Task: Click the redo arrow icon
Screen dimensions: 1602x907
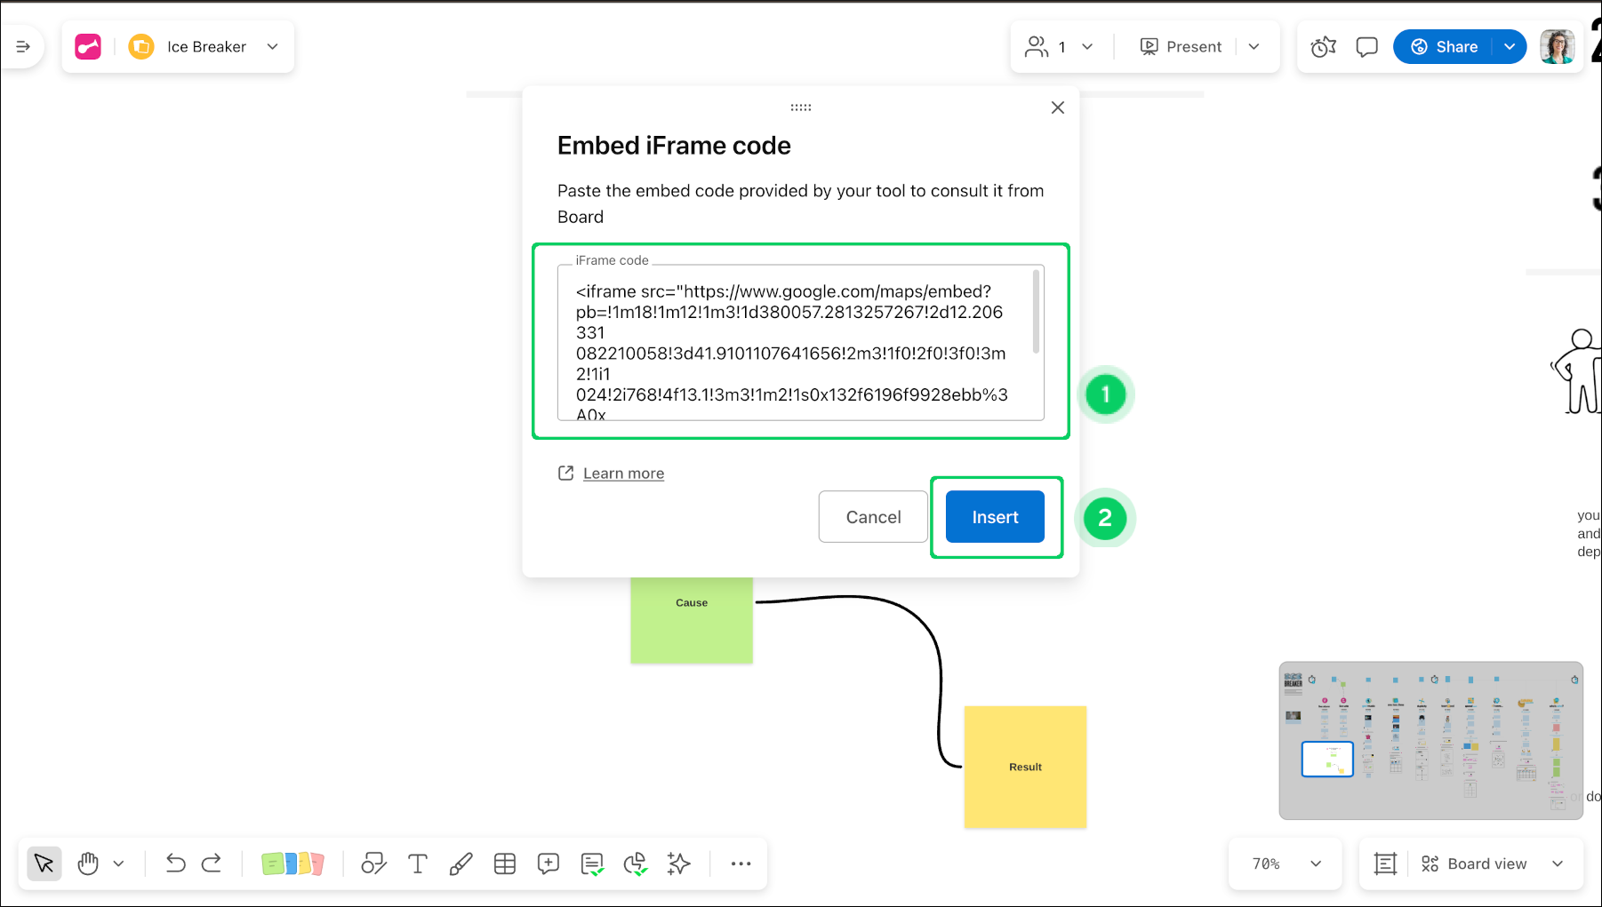Action: [x=212, y=863]
